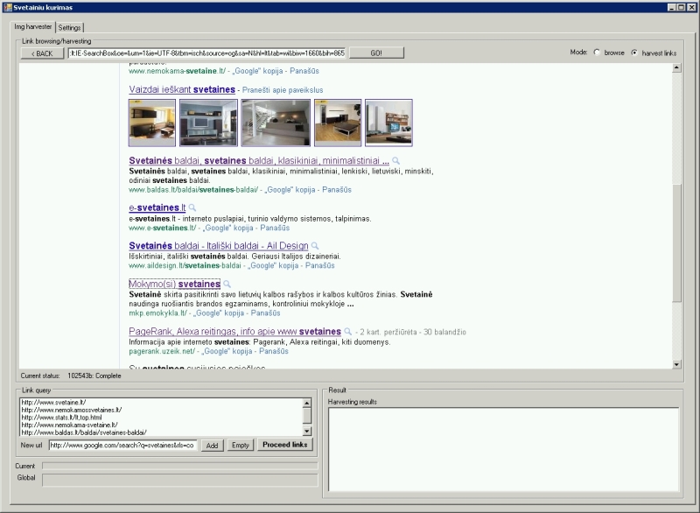Click the www.aildesign.lt/svetaines-baldai green URL text
Viewport: 700px width, 513px height.
click(x=185, y=265)
